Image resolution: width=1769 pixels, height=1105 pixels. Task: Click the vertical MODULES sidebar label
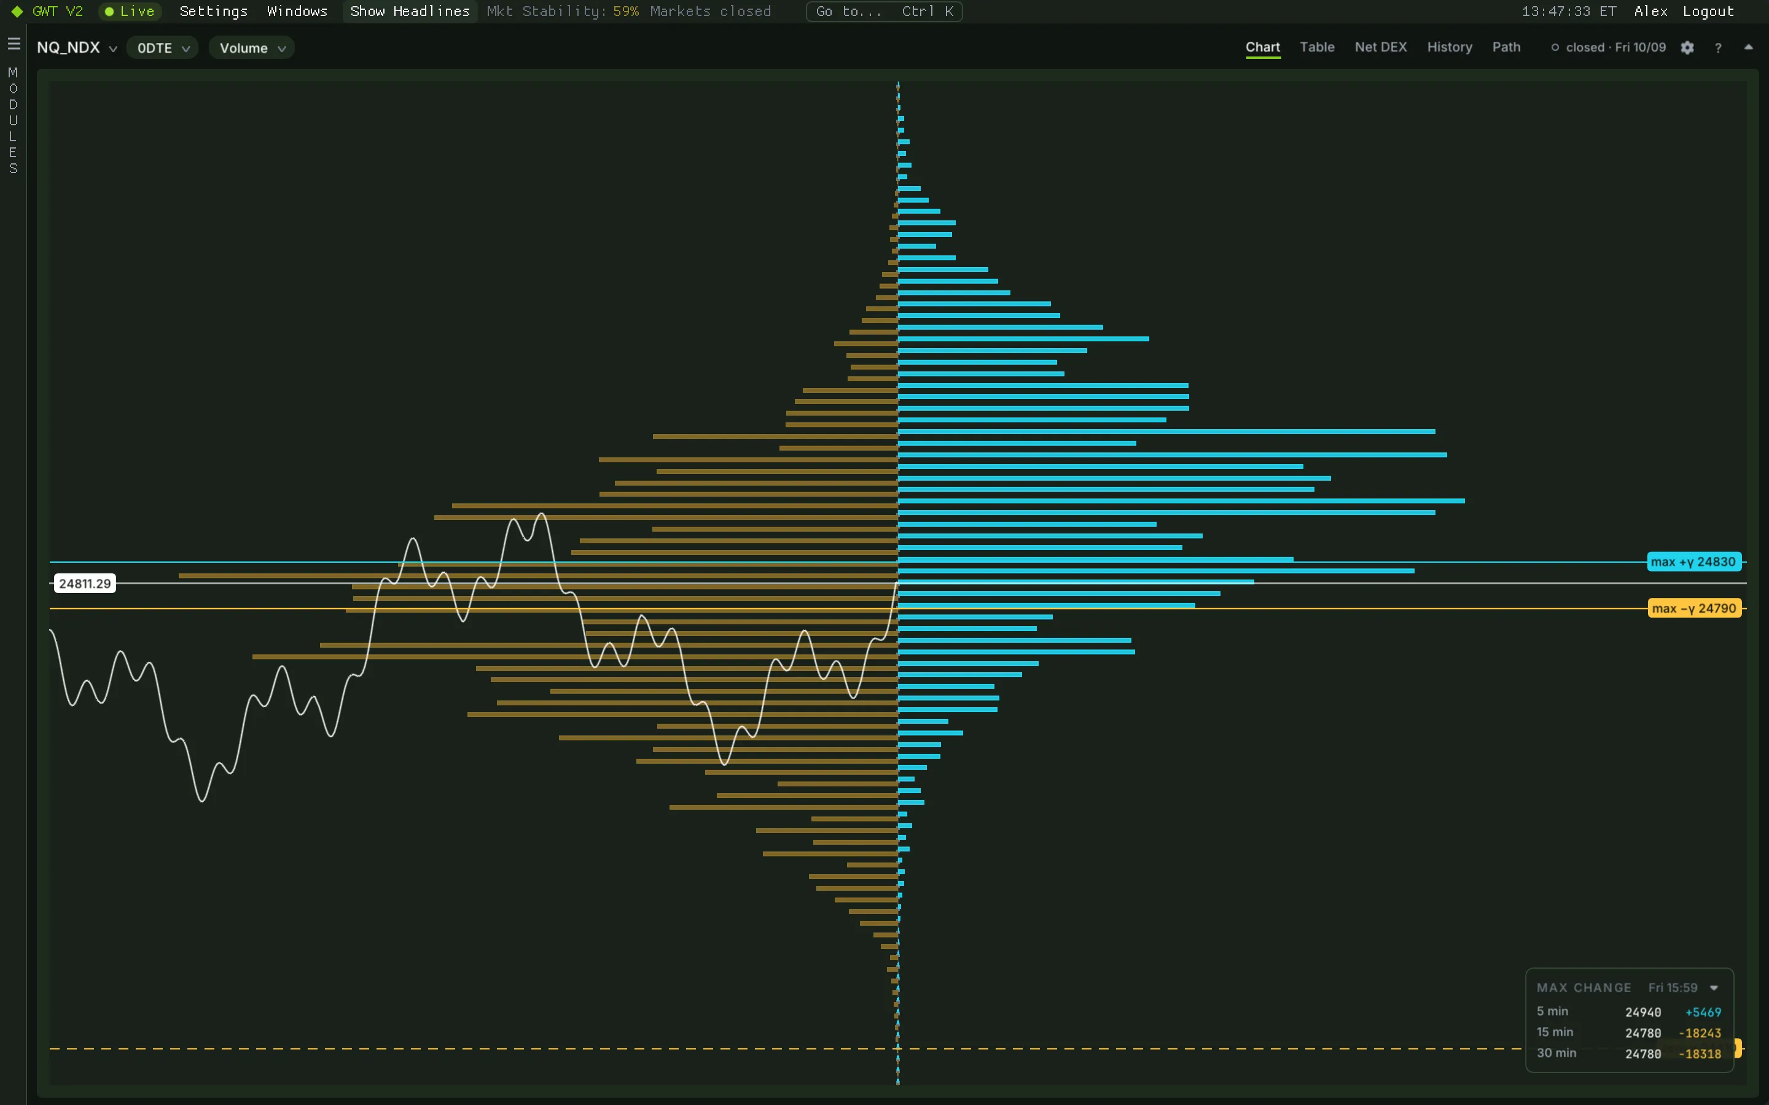(13, 120)
